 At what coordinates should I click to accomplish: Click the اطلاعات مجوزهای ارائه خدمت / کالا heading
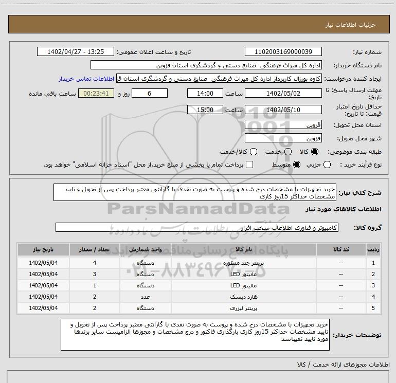(x=344, y=364)
